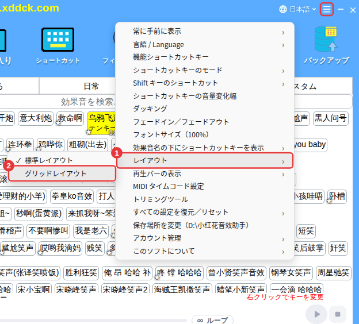Play the 胜利狂笑 sound effect
The height and width of the screenshot is (324, 359).
tap(81, 273)
